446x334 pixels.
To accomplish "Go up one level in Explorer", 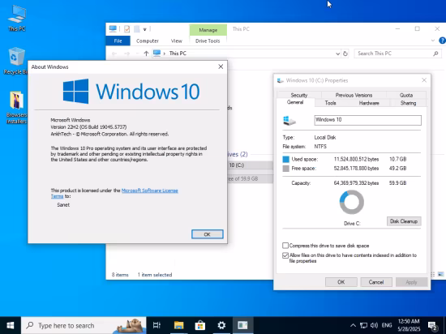I will (x=146, y=54).
